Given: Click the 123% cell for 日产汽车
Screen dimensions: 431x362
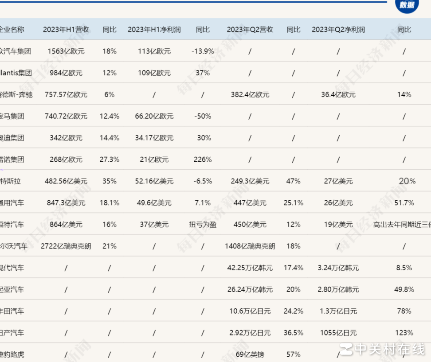Looking at the screenshot, I should [x=404, y=333].
